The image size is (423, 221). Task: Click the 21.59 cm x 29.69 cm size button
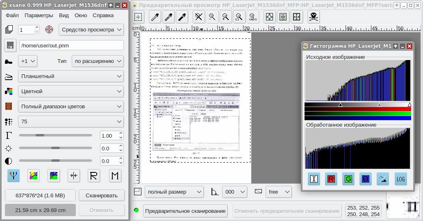(x=40, y=210)
